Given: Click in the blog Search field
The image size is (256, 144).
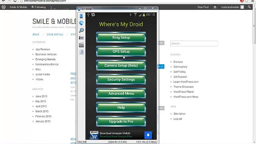Looking at the screenshot, I should pos(194,44).
